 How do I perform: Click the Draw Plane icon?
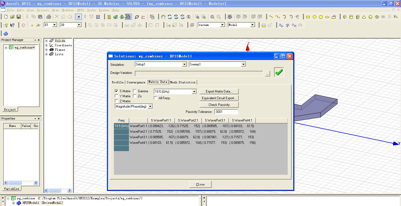click(38, 25)
